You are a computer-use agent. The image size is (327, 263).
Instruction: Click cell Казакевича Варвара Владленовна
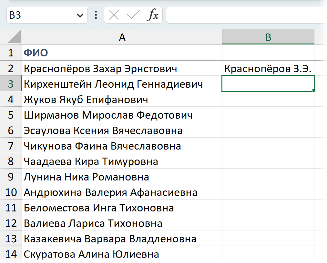pyautogui.click(x=122, y=239)
